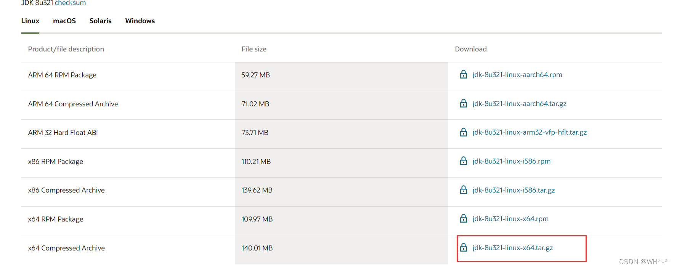Open the JDK 8u321 checksum link
Viewport: 674px width, 268px height.
pos(70,3)
